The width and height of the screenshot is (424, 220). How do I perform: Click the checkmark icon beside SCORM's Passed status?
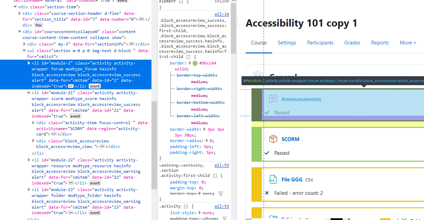pyautogui.click(x=267, y=153)
